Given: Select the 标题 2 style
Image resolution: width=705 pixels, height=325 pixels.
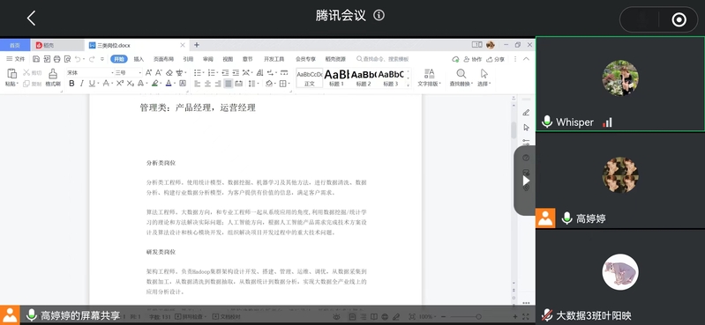Looking at the screenshot, I should click(x=364, y=78).
